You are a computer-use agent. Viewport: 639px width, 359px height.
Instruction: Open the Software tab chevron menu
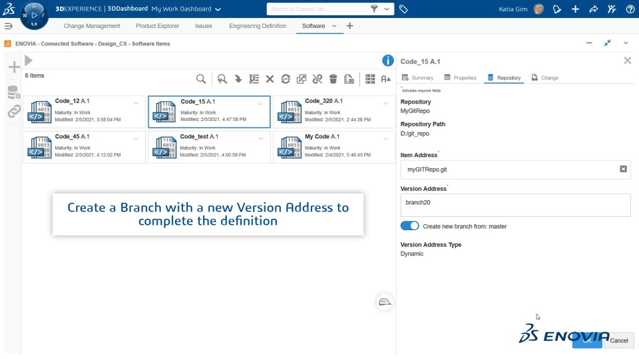point(334,26)
